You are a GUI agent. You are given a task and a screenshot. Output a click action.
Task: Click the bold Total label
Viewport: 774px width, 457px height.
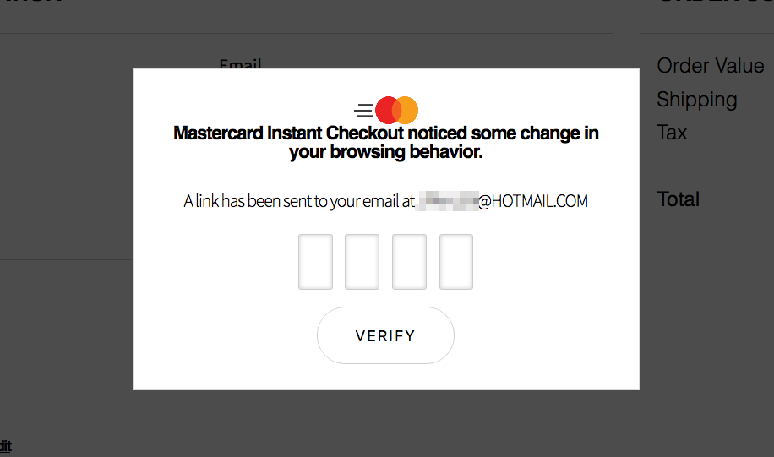click(x=679, y=199)
